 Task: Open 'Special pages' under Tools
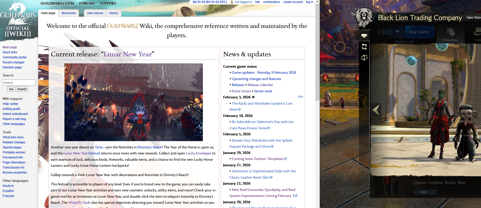[12, 147]
